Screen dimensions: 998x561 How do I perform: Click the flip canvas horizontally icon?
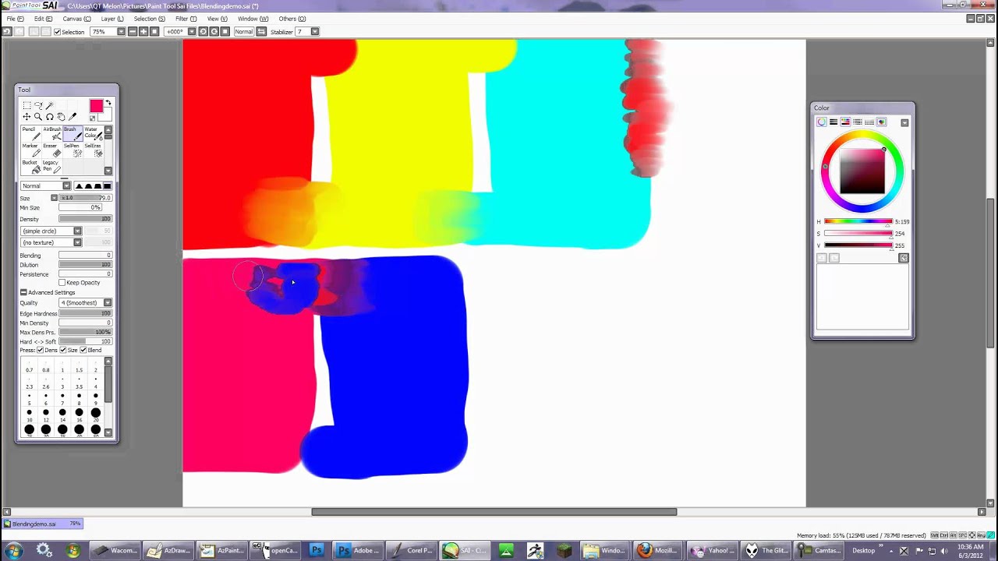[x=262, y=32]
